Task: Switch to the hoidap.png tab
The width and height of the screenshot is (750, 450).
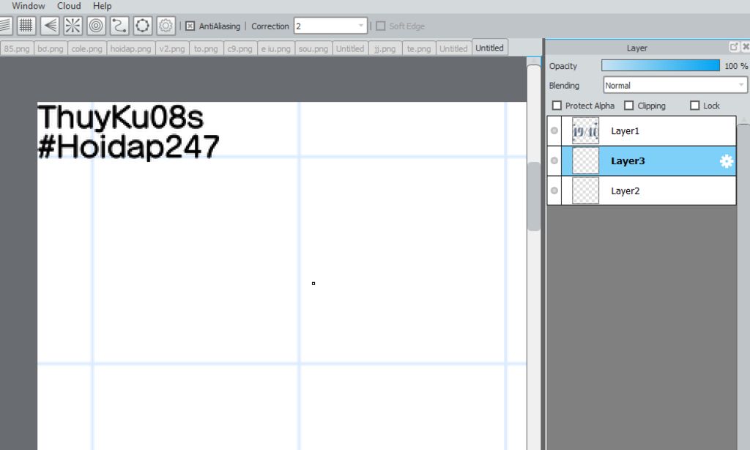Action: [x=130, y=49]
